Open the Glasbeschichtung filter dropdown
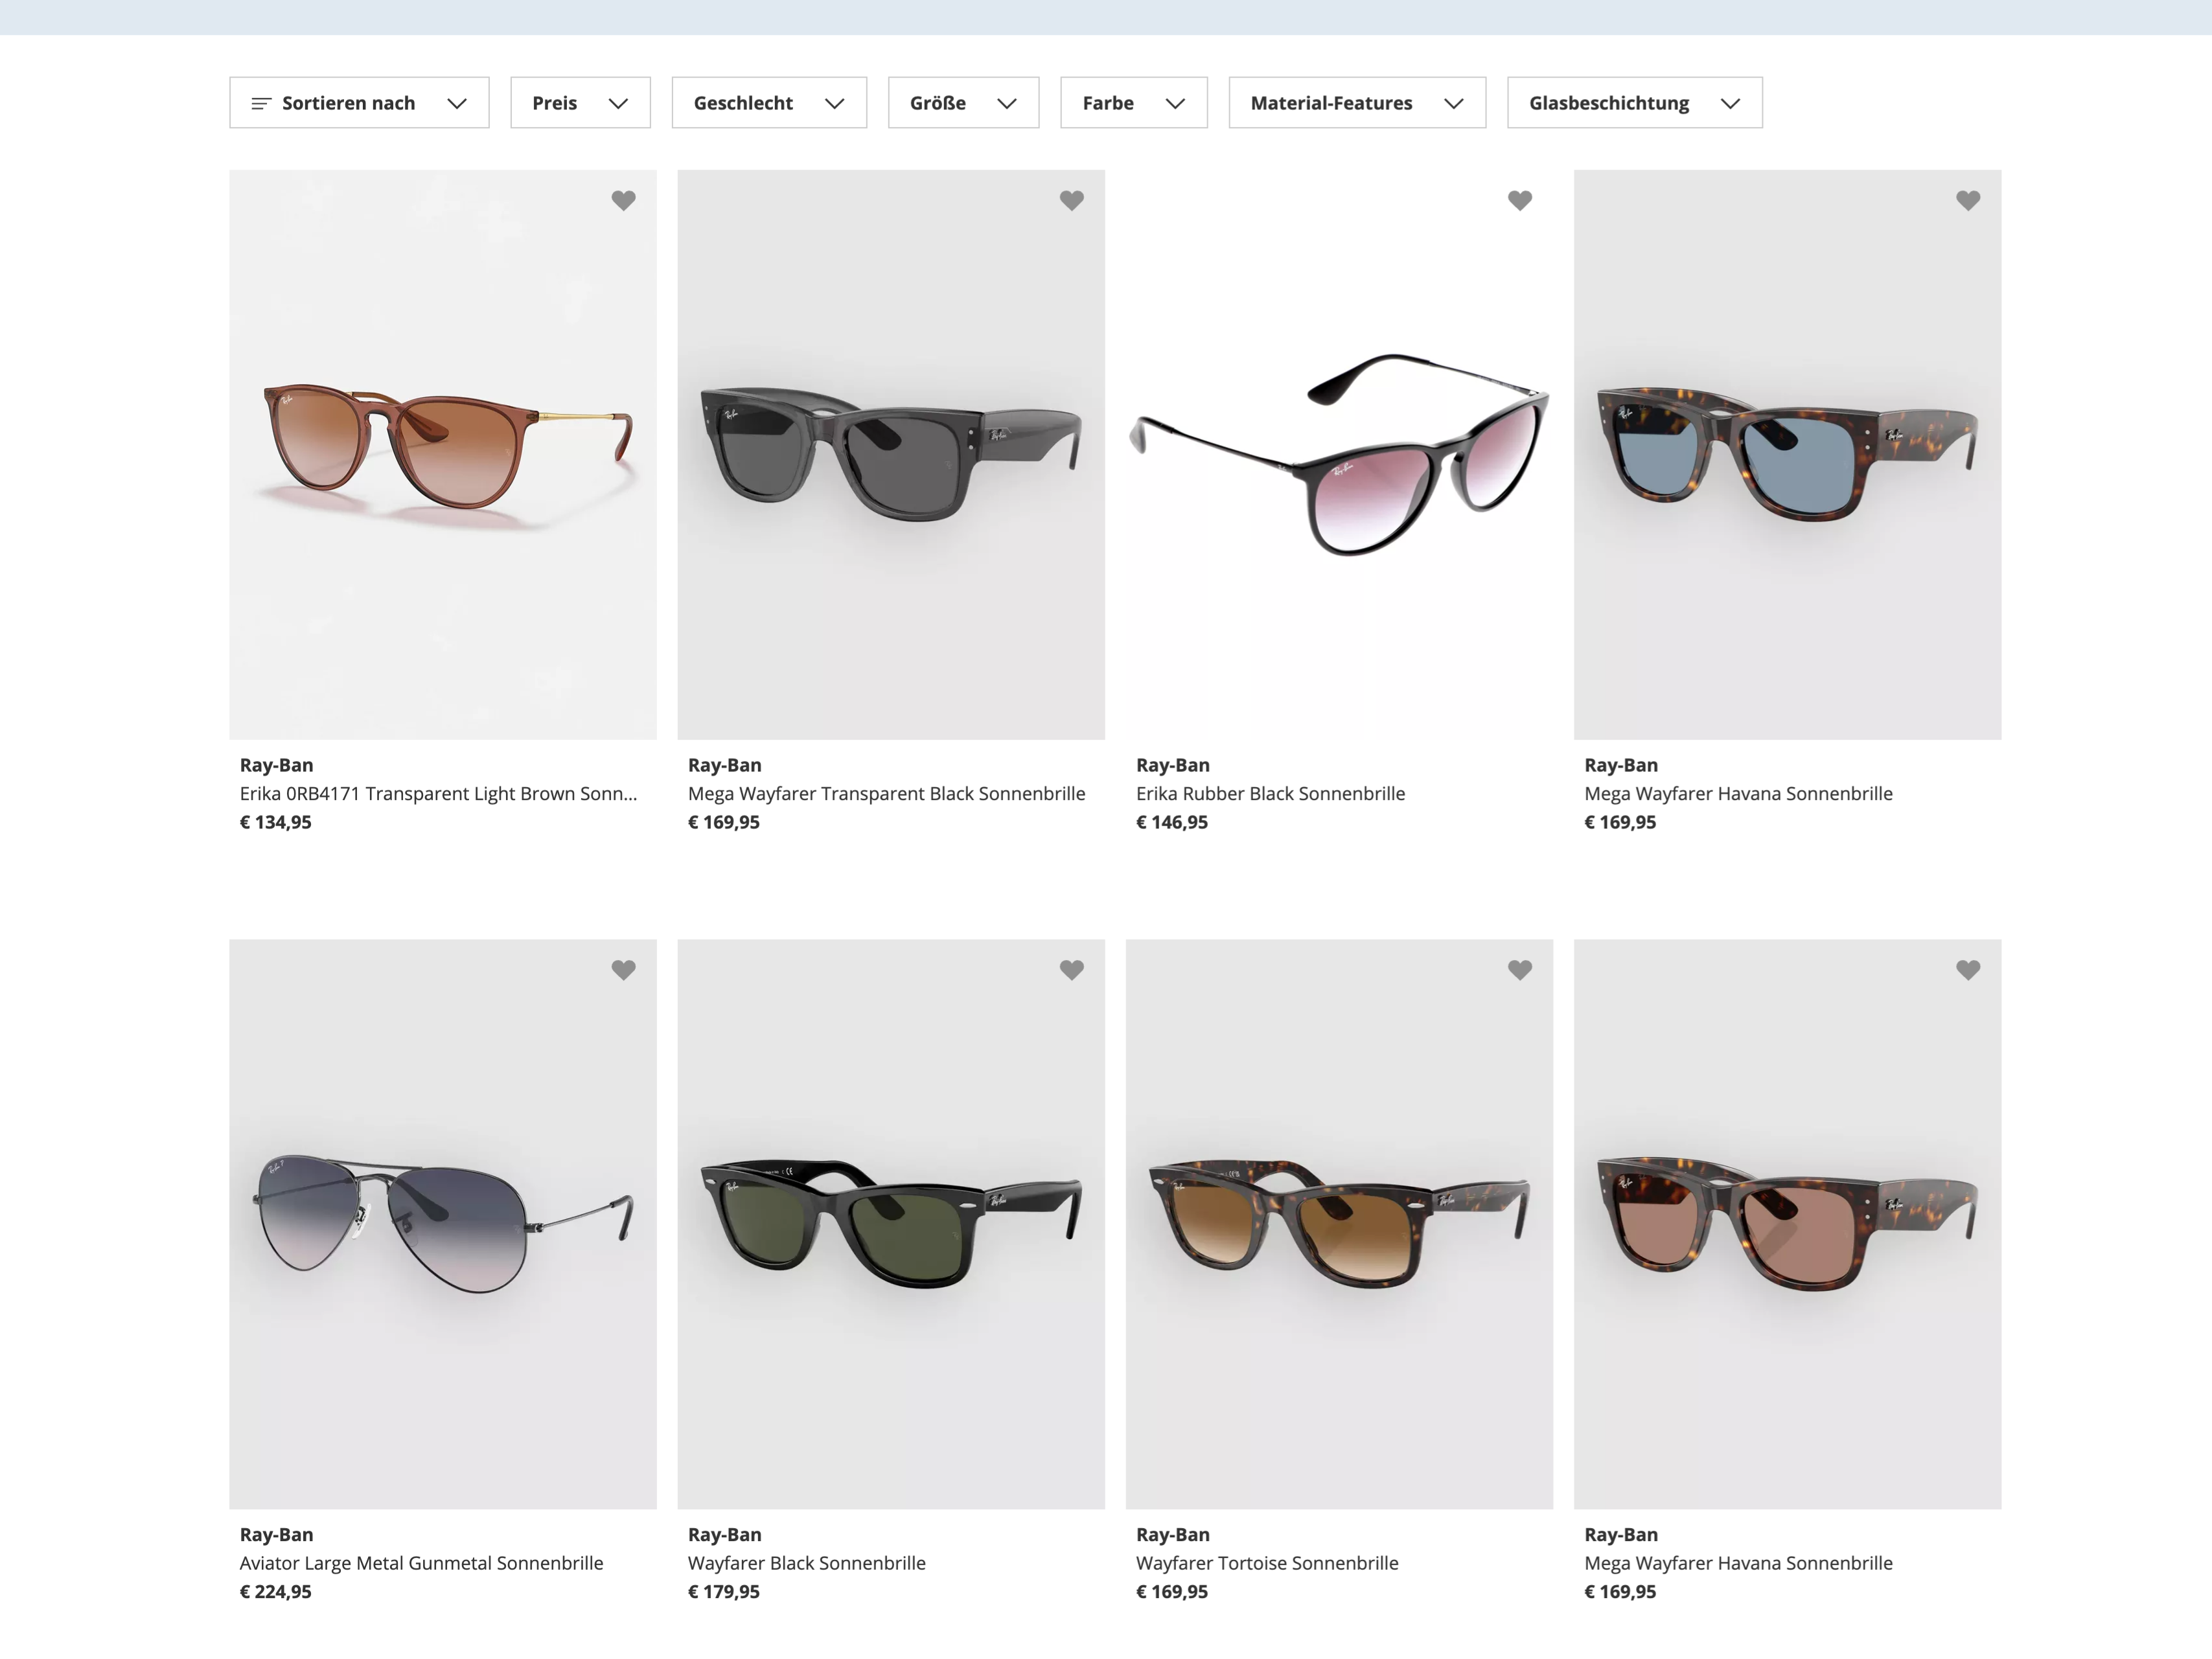Screen dimensions: 2212x1659 tap(1634, 103)
